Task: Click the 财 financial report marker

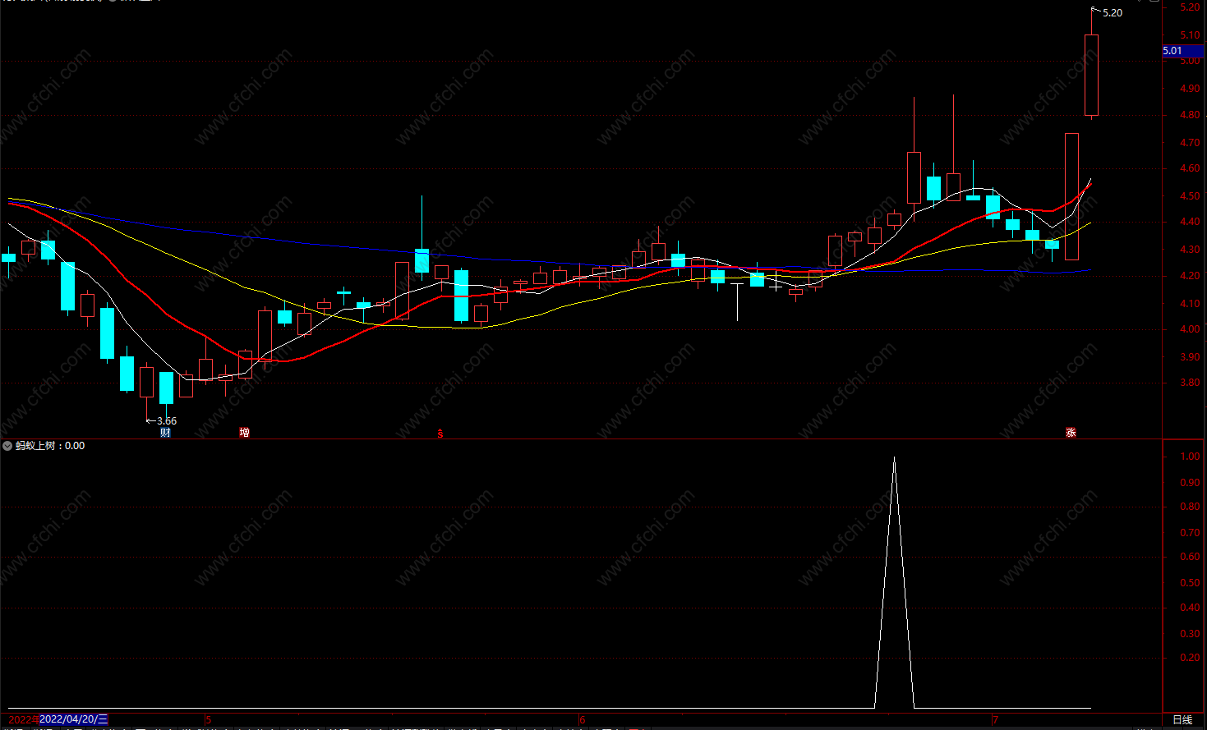Action: (x=165, y=433)
